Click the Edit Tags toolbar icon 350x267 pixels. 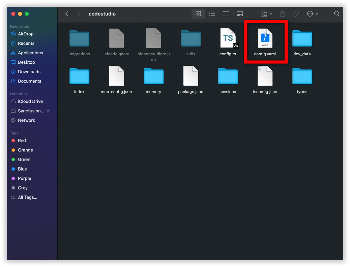[x=296, y=14]
